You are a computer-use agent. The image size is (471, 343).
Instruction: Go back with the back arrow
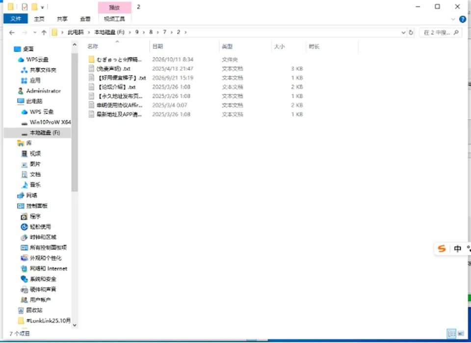(12, 32)
